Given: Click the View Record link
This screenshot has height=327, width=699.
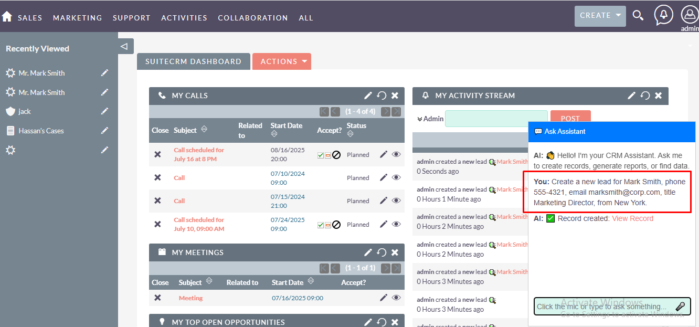Looking at the screenshot, I should 632,218.
